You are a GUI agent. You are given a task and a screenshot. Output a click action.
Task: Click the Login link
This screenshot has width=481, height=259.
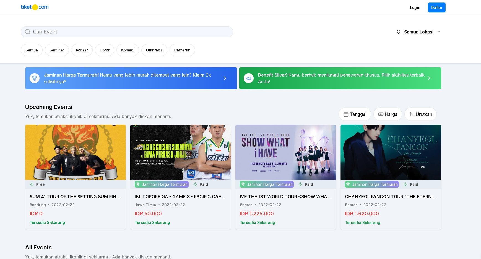coord(415,7)
